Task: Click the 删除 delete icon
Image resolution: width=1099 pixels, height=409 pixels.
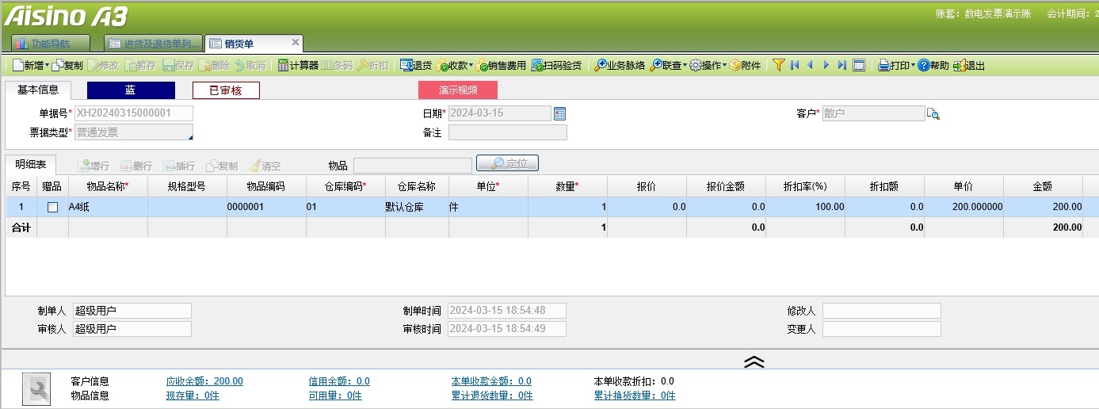Action: coord(204,66)
